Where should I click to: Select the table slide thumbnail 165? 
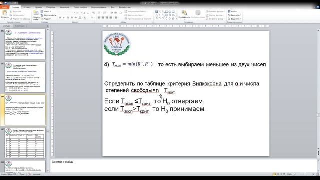(x=25, y=143)
